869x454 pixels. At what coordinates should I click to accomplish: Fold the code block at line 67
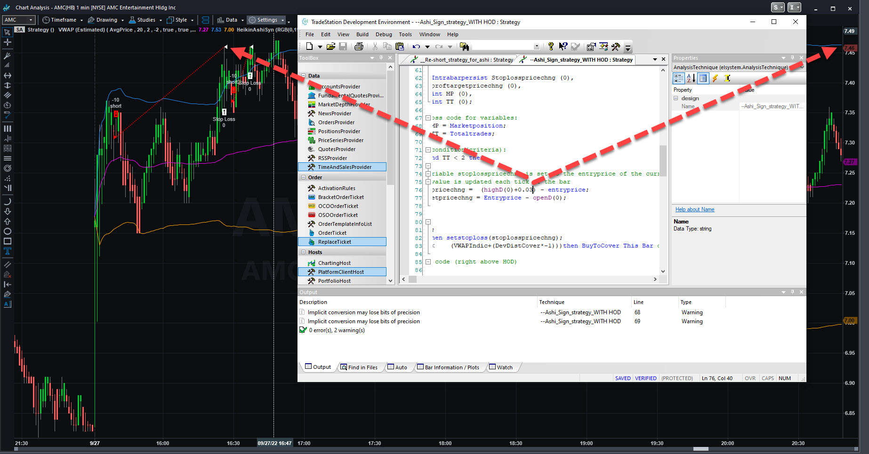[428, 118]
